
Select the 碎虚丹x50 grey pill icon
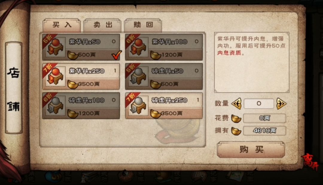(x=138, y=77)
